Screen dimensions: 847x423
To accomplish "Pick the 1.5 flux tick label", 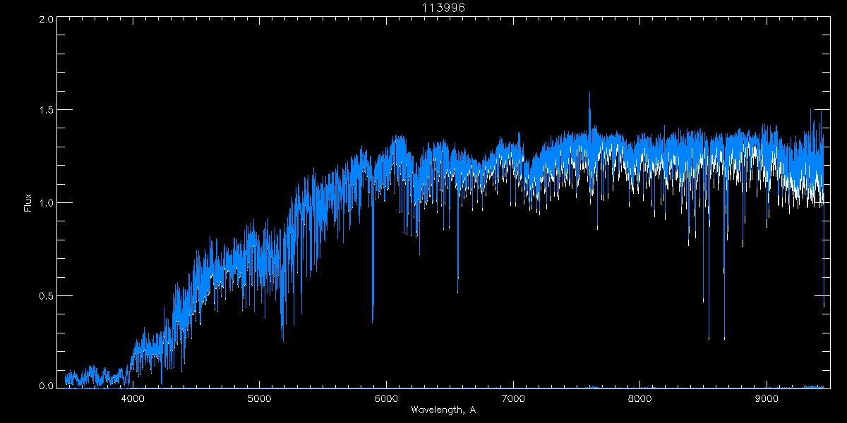I will [46, 111].
